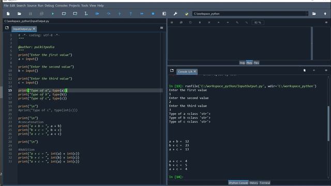Click the white document icon in the console header
The height and width of the screenshot is (186, 331).
tap(305, 70)
